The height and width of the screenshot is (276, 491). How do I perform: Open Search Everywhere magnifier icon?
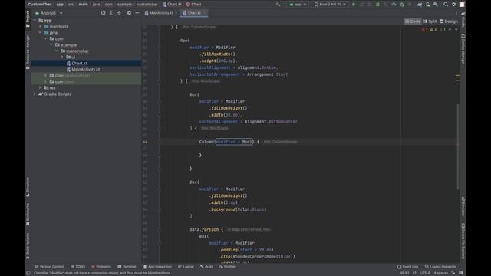tap(446, 5)
